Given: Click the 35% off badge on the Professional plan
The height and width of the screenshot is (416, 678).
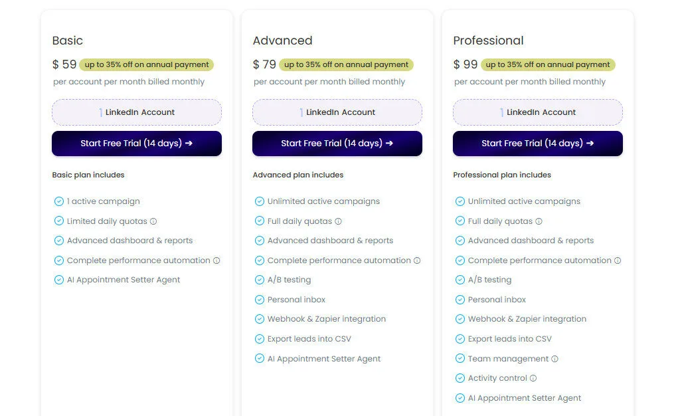Looking at the screenshot, I should coord(549,65).
